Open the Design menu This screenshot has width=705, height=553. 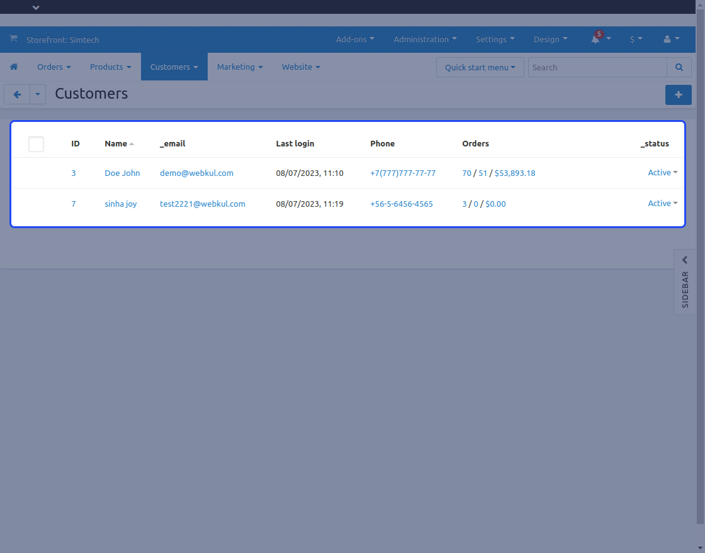point(550,40)
